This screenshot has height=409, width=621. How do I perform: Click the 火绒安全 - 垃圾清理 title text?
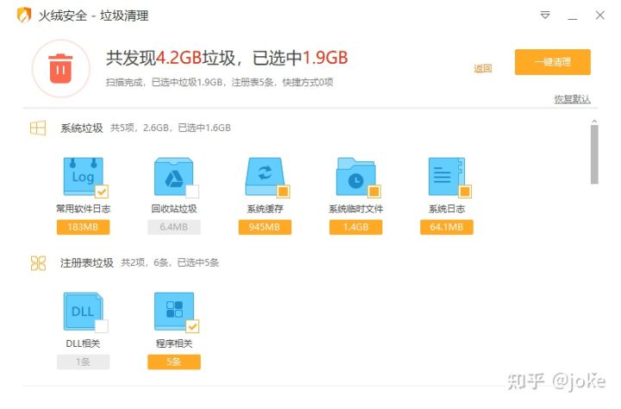[x=93, y=16]
